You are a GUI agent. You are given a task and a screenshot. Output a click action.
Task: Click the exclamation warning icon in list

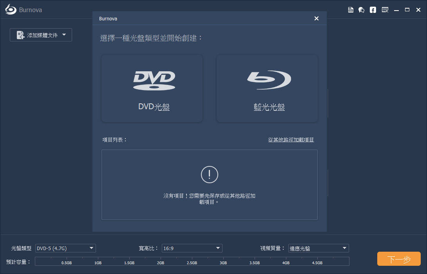210,175
